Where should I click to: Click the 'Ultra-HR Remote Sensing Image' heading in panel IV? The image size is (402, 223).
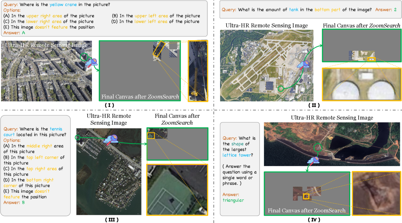[x=332, y=118]
